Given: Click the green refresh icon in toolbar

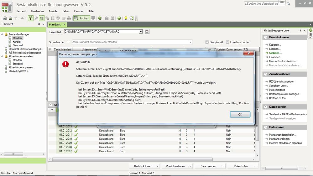Looking at the screenshot, I should click(100, 18).
